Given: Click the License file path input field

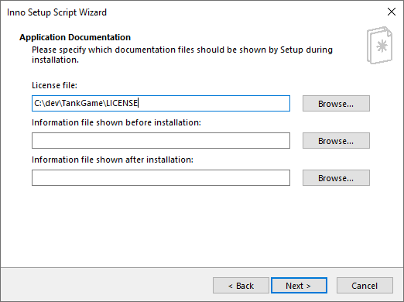Looking at the screenshot, I should pyautogui.click(x=161, y=104).
